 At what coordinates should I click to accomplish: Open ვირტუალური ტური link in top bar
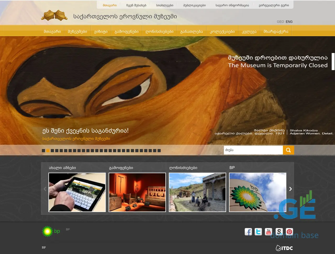click(274, 5)
